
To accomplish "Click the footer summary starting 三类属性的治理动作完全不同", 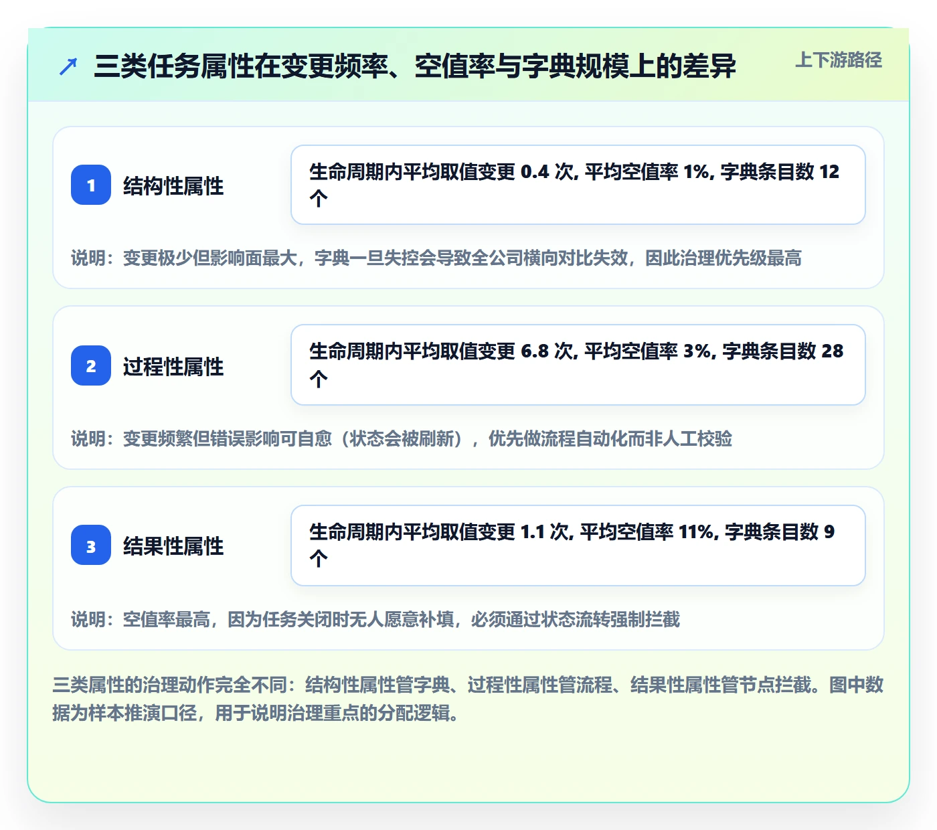I will pyautogui.click(x=468, y=699).
